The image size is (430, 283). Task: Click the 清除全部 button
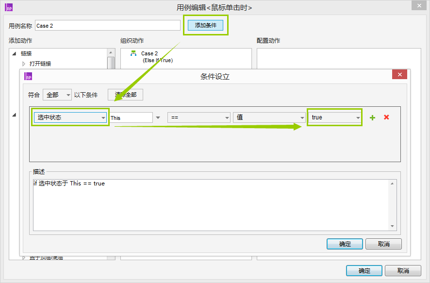(x=125, y=95)
